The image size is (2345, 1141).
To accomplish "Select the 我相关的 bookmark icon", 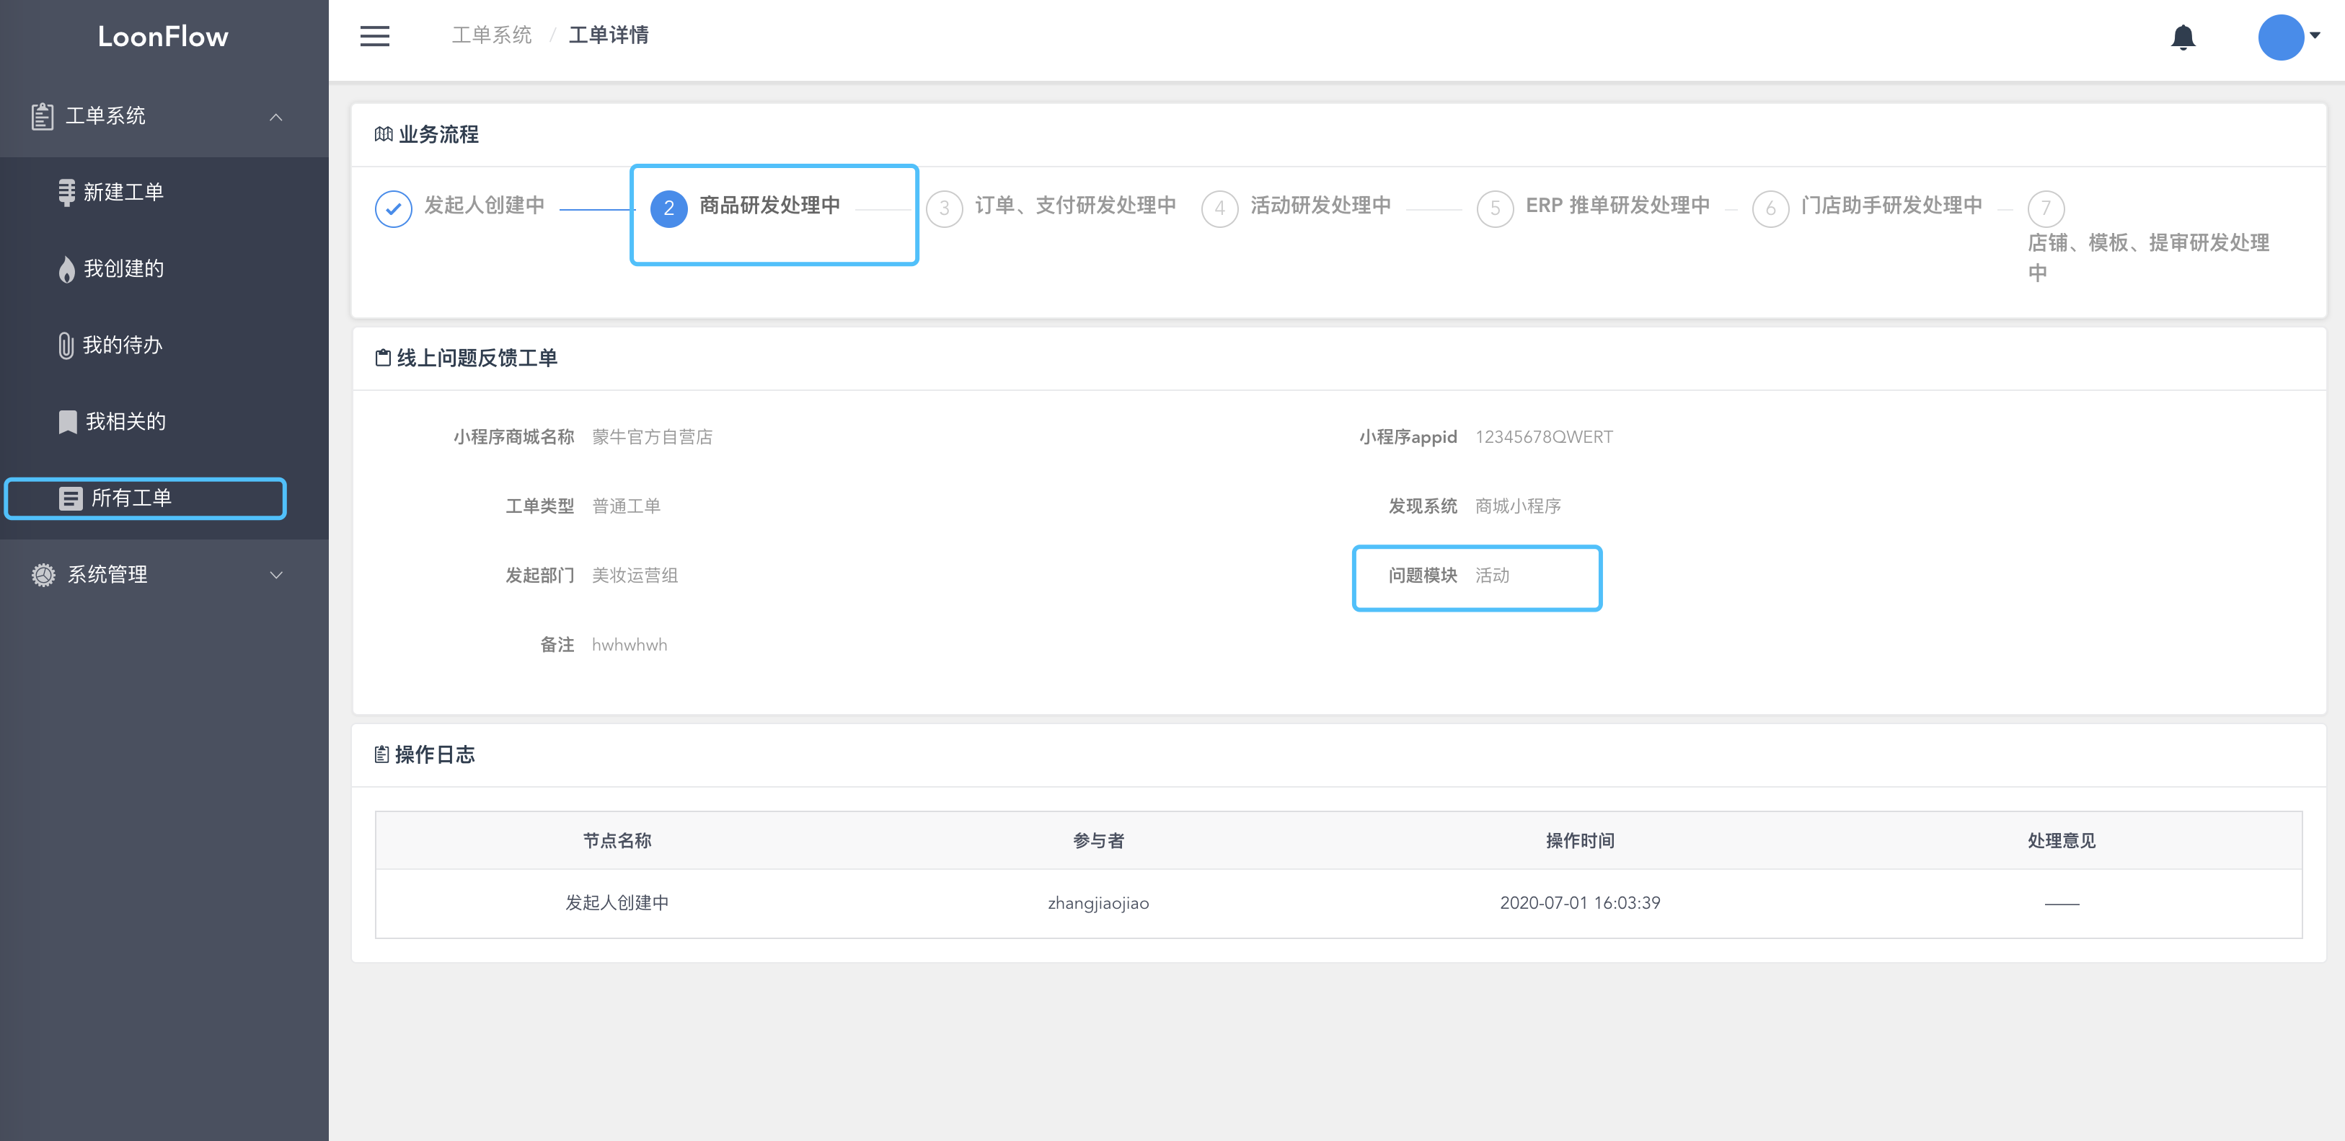I will 66,422.
